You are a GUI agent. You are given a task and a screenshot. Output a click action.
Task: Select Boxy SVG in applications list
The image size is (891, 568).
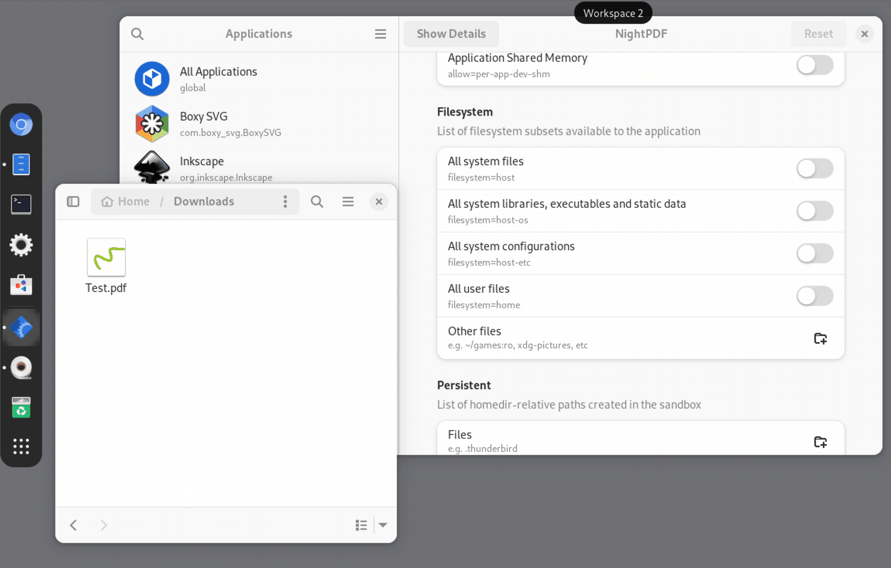(259, 124)
